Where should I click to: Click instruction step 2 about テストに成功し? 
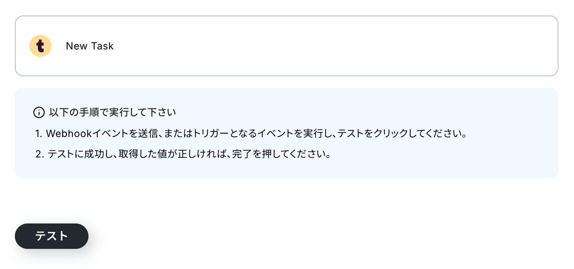[183, 154]
